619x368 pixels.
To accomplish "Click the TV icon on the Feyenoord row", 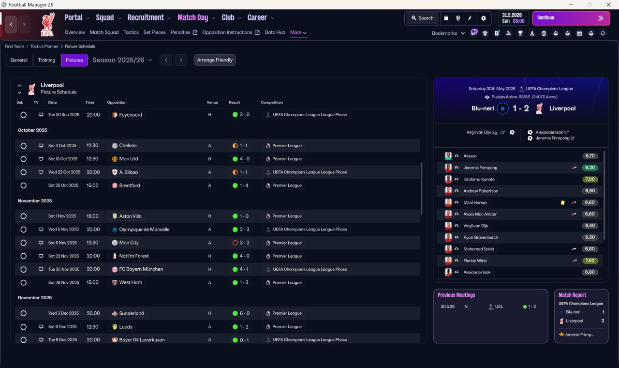I will (41, 115).
